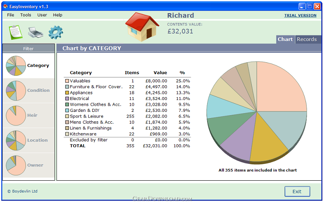Click the Value column header
This screenshot has height=202, width=324.
pyautogui.click(x=160, y=73)
